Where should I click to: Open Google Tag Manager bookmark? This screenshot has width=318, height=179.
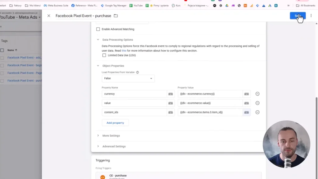(x=114, y=6)
